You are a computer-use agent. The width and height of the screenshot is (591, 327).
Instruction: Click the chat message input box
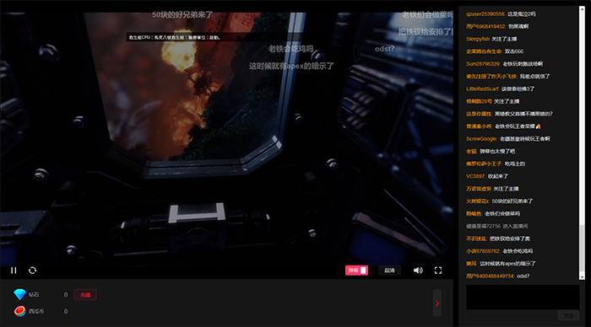pyautogui.click(x=523, y=297)
